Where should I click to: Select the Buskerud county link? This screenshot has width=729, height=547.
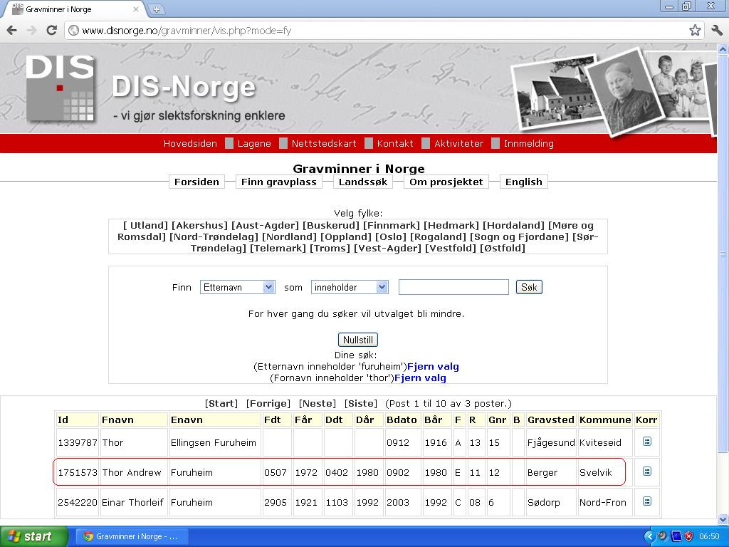point(331,226)
